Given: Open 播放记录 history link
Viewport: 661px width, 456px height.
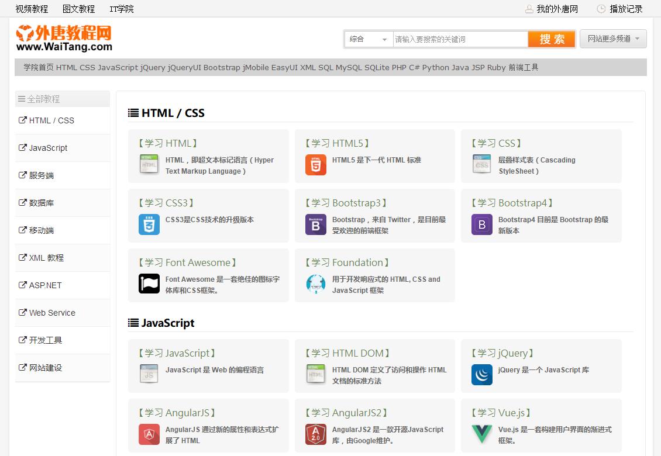Looking at the screenshot, I should pyautogui.click(x=626, y=9).
